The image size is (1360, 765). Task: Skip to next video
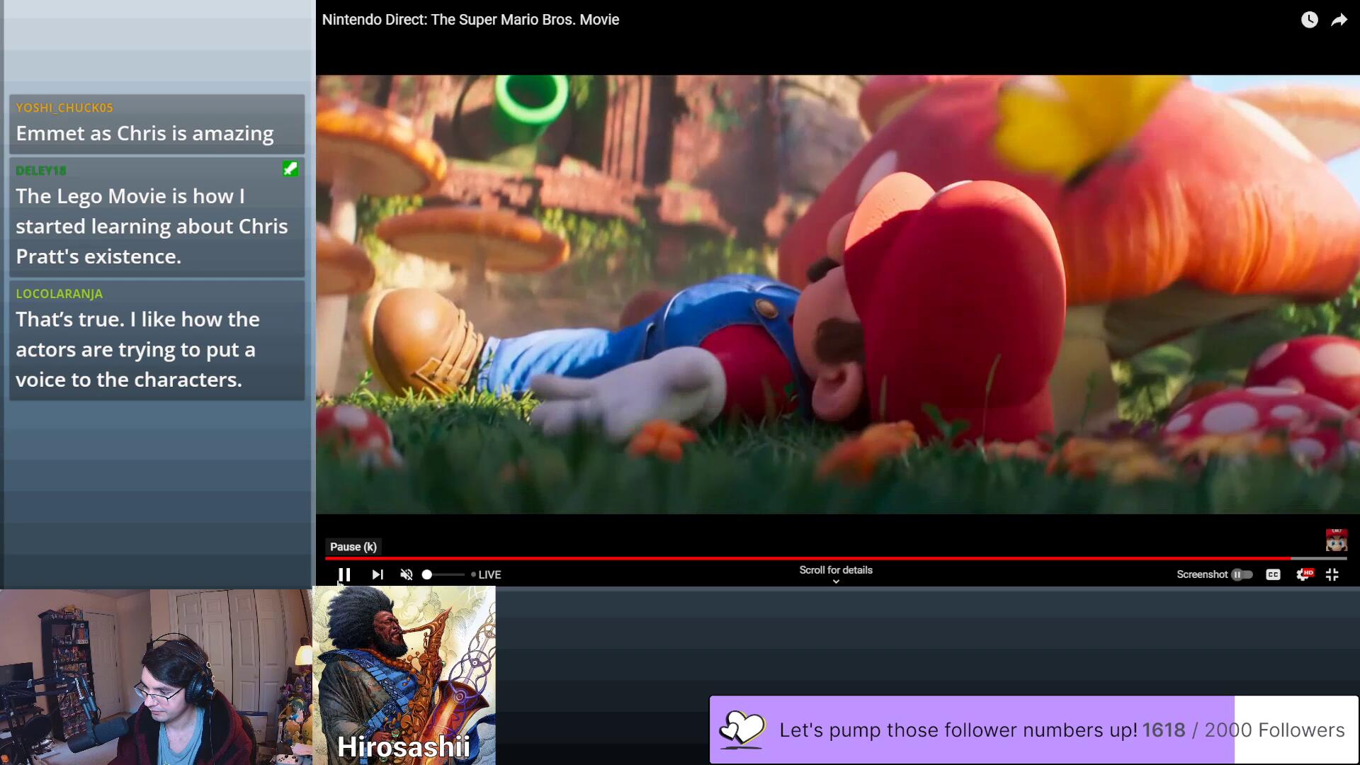pyautogui.click(x=378, y=574)
